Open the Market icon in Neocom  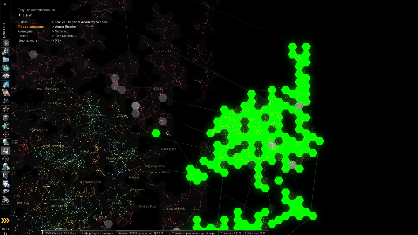pyautogui.click(x=6, y=76)
